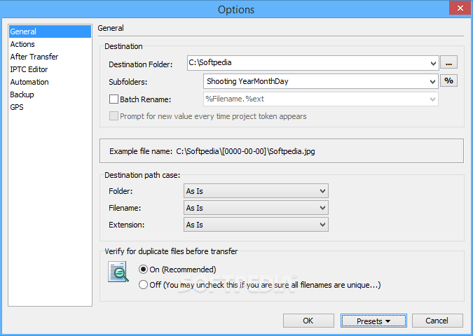Click the percent token button beside Subfolders
Screen dimensions: 473x336
448,80
